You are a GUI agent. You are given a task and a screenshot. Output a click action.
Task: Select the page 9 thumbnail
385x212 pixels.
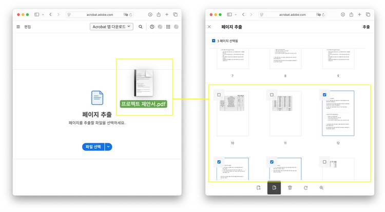tap(338, 59)
